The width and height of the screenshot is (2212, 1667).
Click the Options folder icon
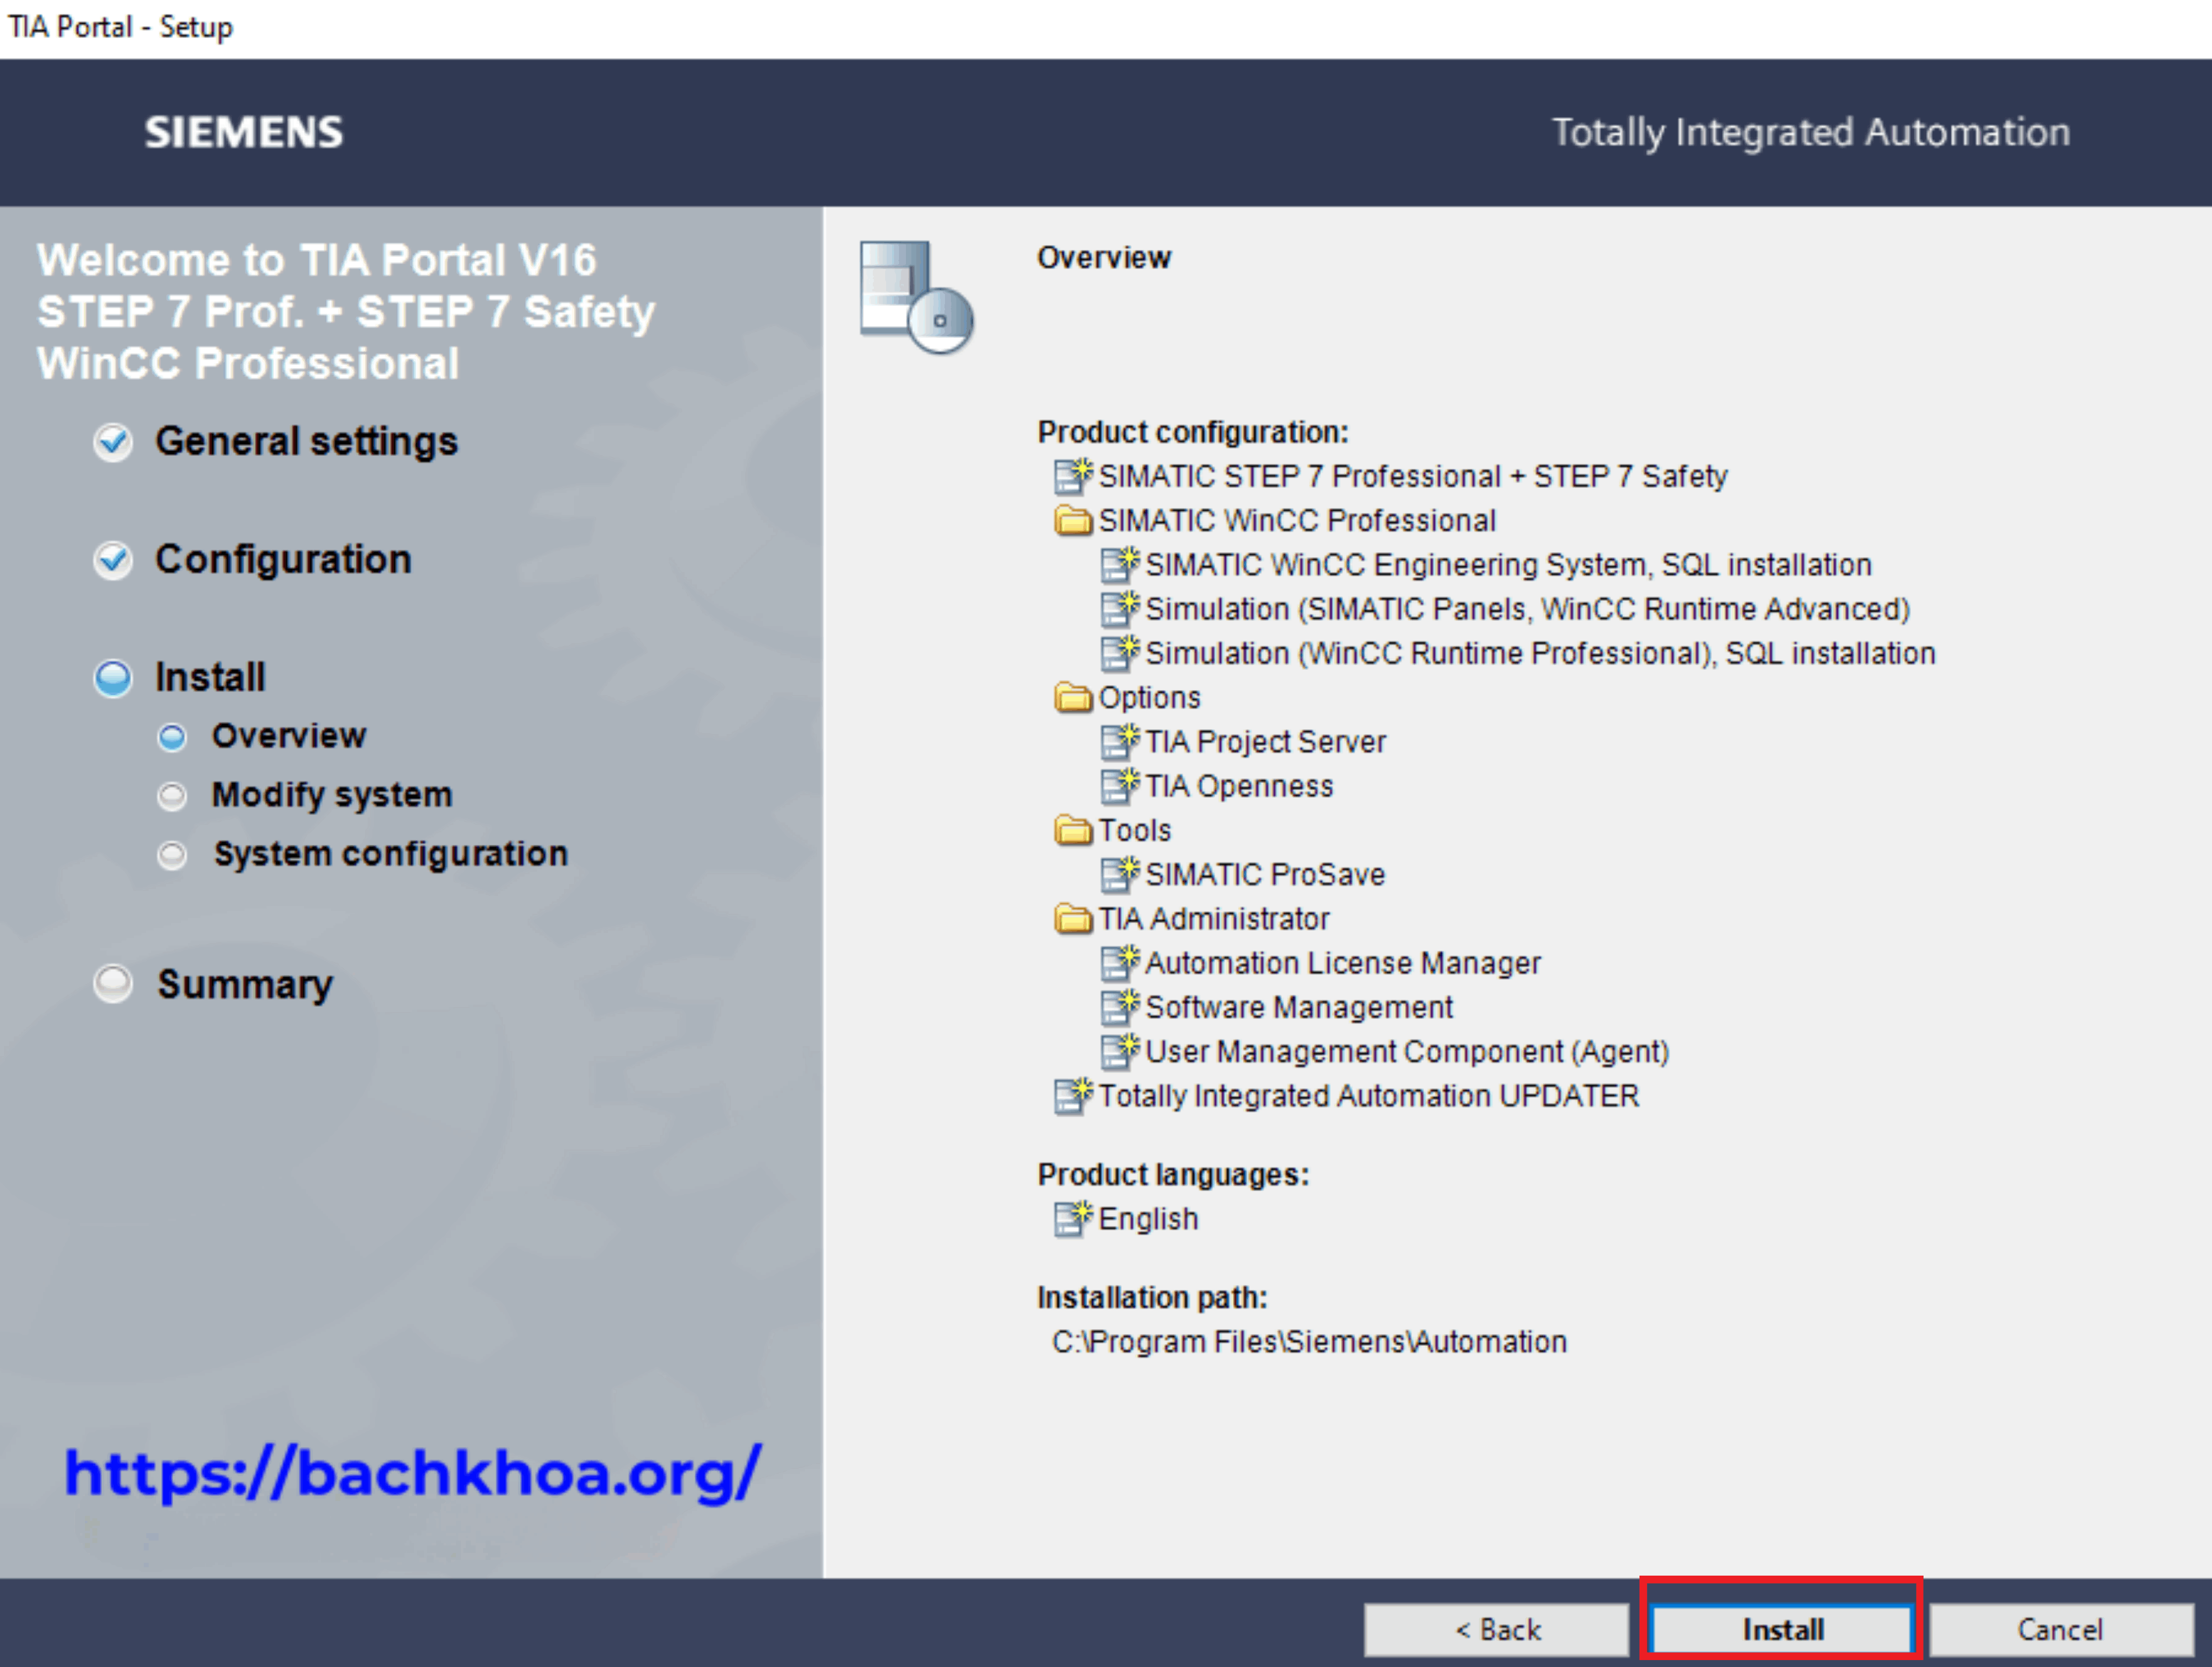click(x=1073, y=697)
